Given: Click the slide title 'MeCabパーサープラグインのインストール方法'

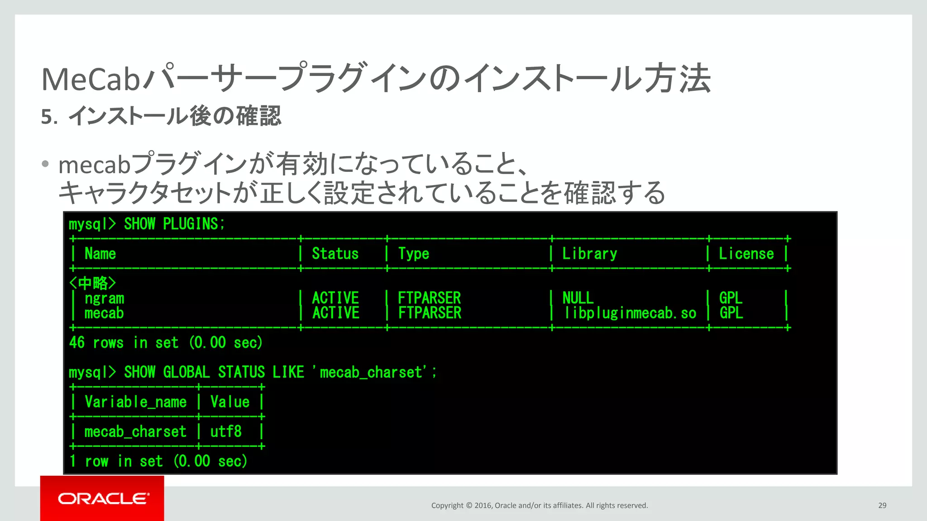Looking at the screenshot, I should coord(376,78).
